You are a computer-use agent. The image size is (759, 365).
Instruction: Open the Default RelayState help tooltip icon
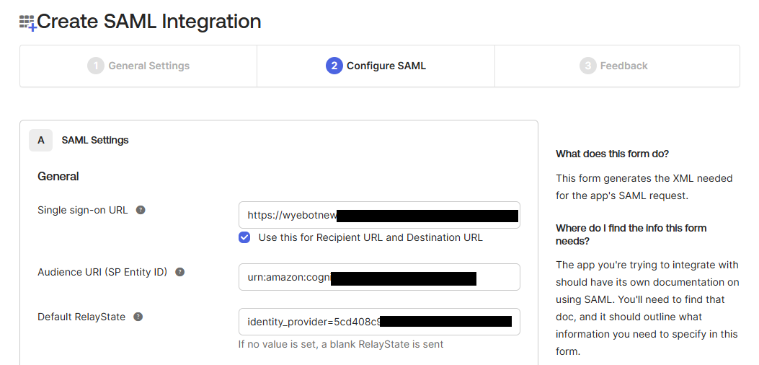pos(138,317)
